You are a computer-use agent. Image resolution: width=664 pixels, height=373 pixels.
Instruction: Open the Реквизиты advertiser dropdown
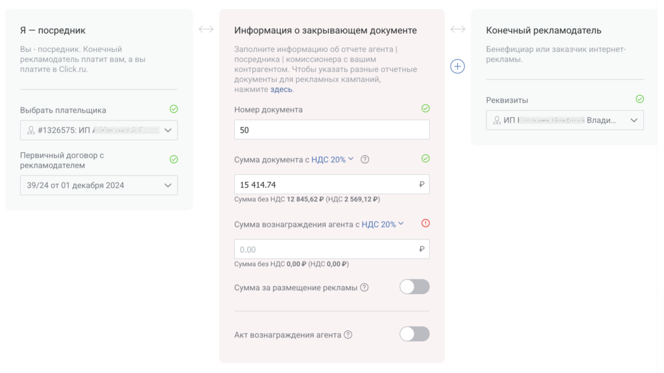tap(565, 120)
